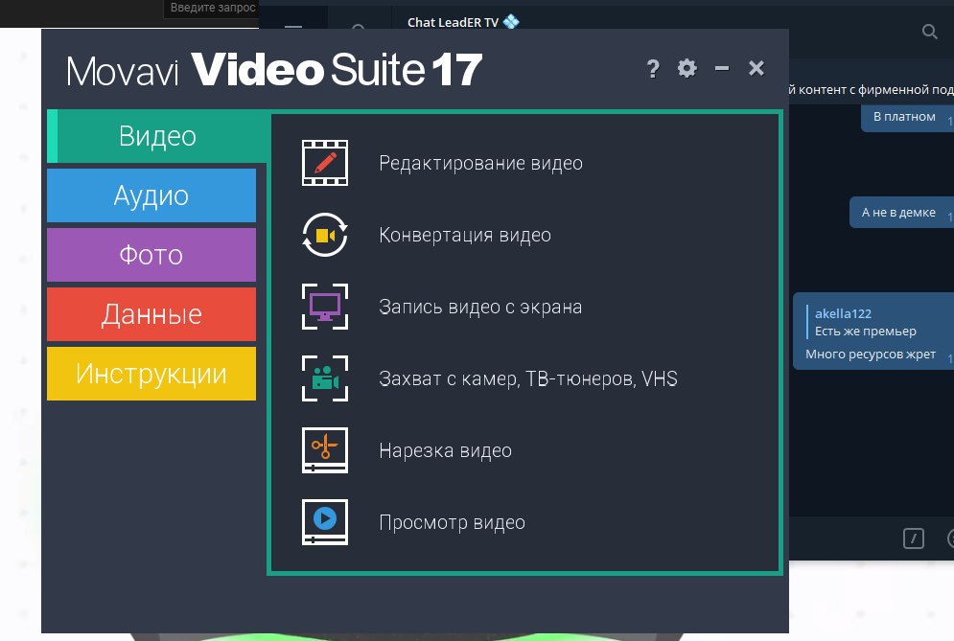Start Запись видео с экрана

[x=480, y=307]
